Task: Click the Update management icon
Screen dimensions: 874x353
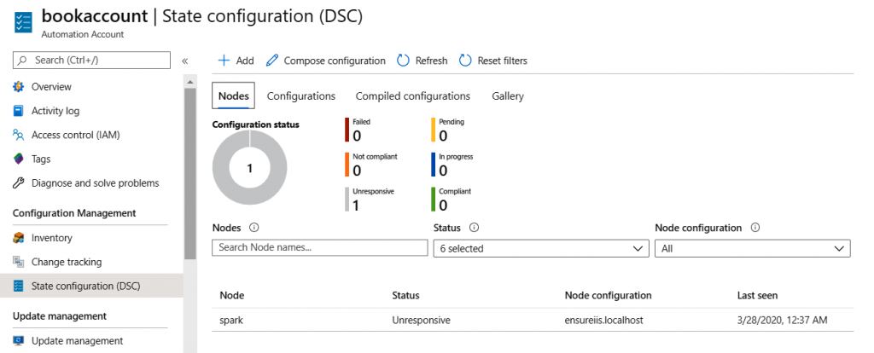Action: tap(18, 341)
